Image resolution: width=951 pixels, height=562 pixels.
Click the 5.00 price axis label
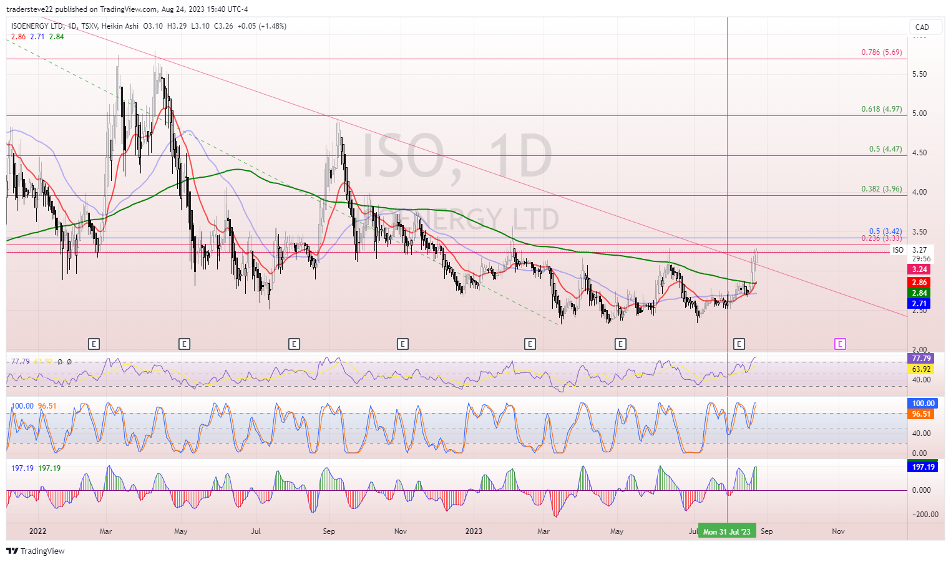click(919, 114)
